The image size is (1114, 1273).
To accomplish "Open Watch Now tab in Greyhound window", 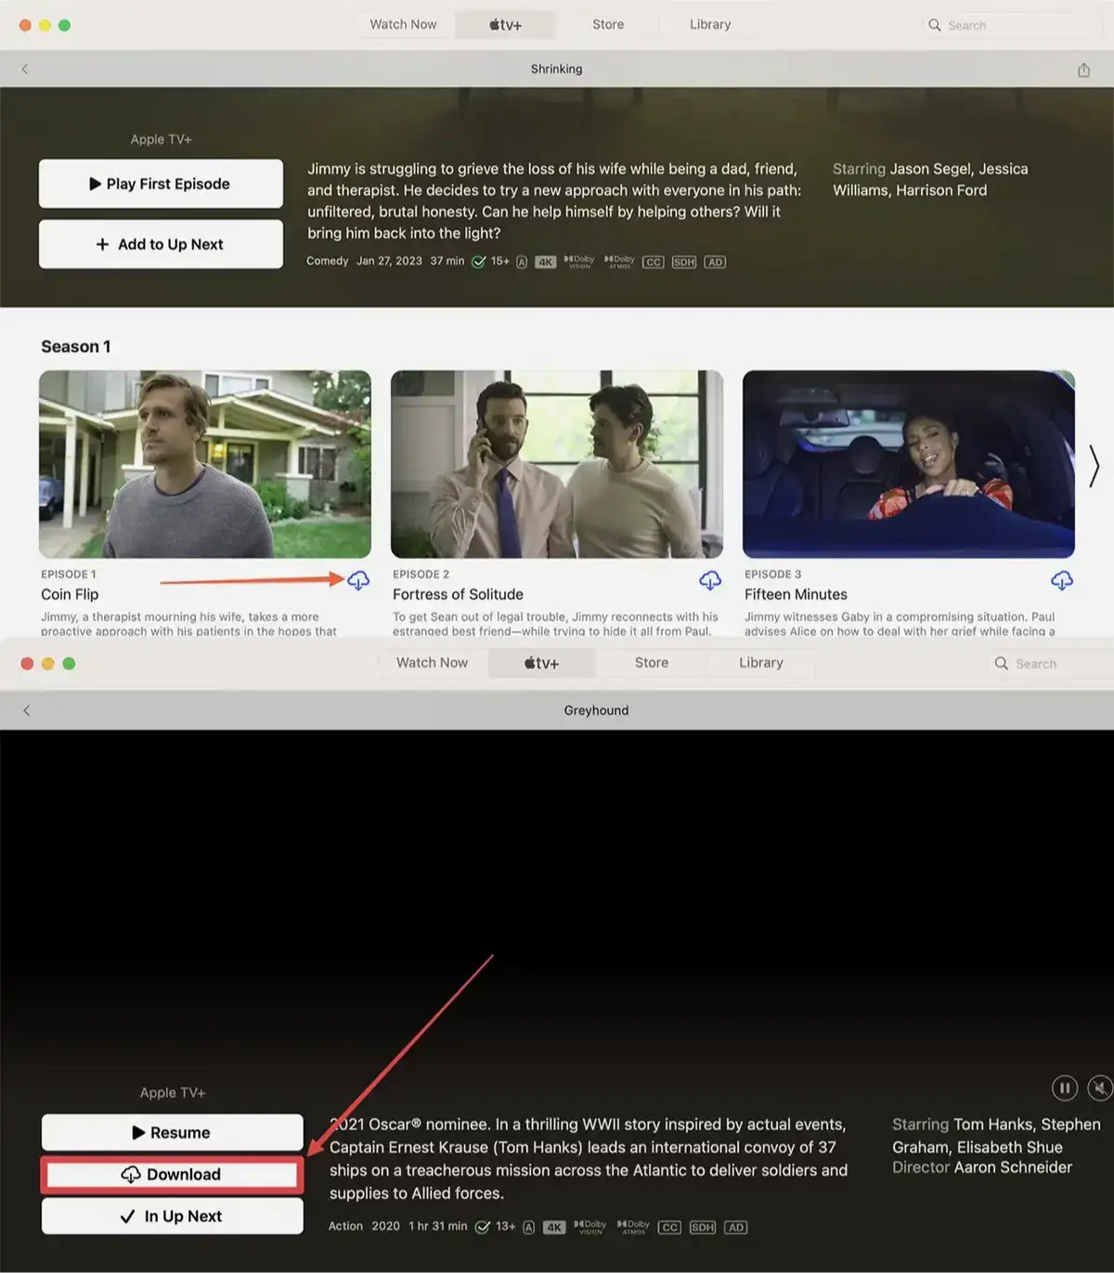I will pos(432,662).
